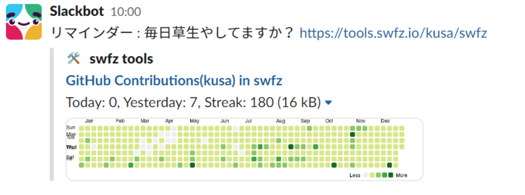Click the Today: 0, Yesterday: 7 streak text
Viewport: 525px width, 195px height.
(x=194, y=103)
